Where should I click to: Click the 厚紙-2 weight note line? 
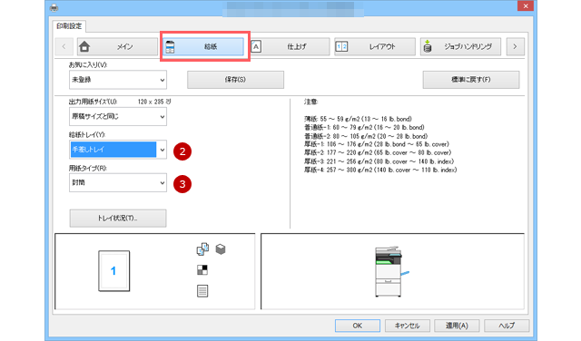[x=378, y=153]
